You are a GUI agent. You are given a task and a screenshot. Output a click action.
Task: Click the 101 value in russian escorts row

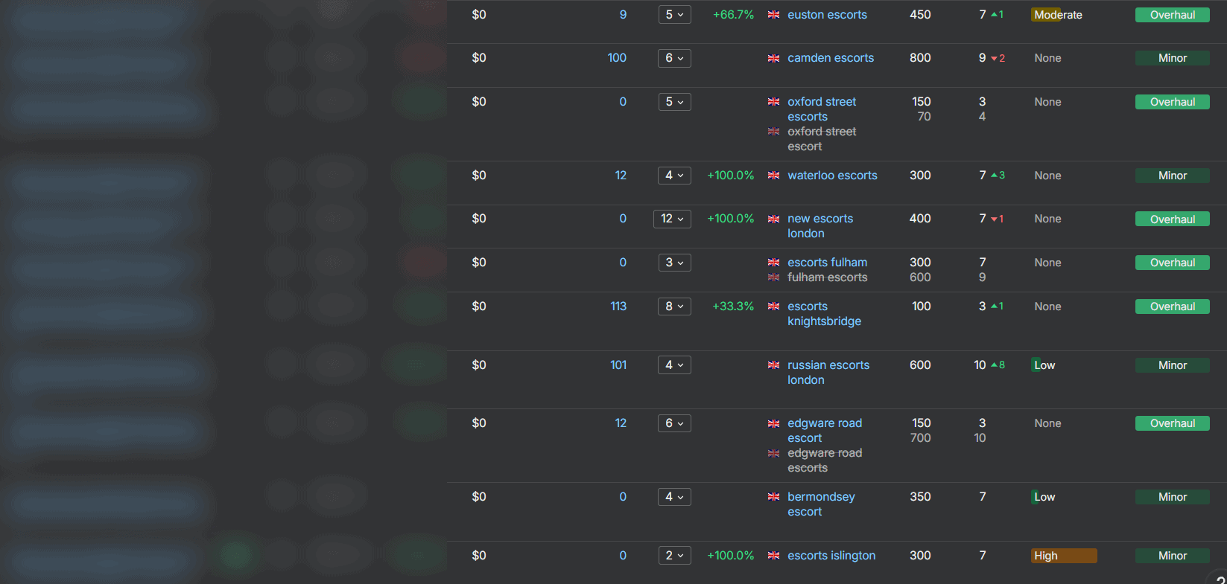(x=618, y=365)
